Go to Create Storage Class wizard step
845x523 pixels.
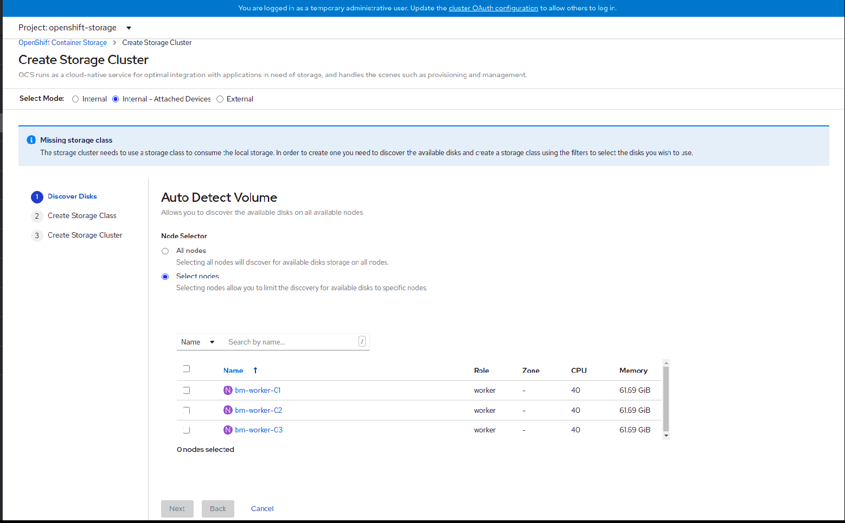point(82,215)
